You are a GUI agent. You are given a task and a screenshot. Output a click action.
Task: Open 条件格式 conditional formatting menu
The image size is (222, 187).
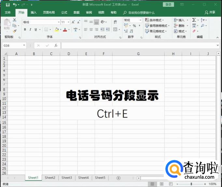pyautogui.click(x=155, y=20)
